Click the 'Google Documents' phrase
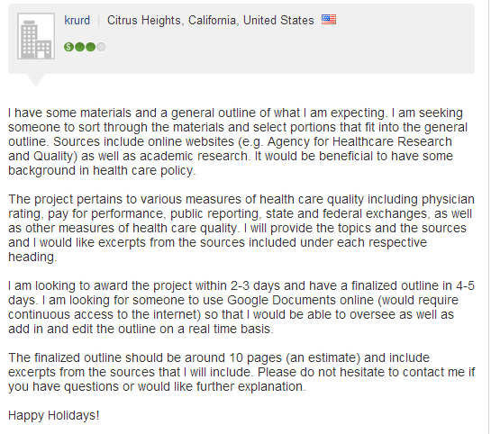This screenshot has width=491, height=434. (301, 300)
